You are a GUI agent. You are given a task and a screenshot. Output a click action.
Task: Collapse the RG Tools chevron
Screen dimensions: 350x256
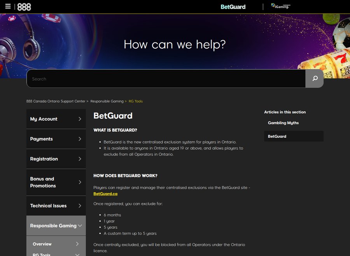77,254
